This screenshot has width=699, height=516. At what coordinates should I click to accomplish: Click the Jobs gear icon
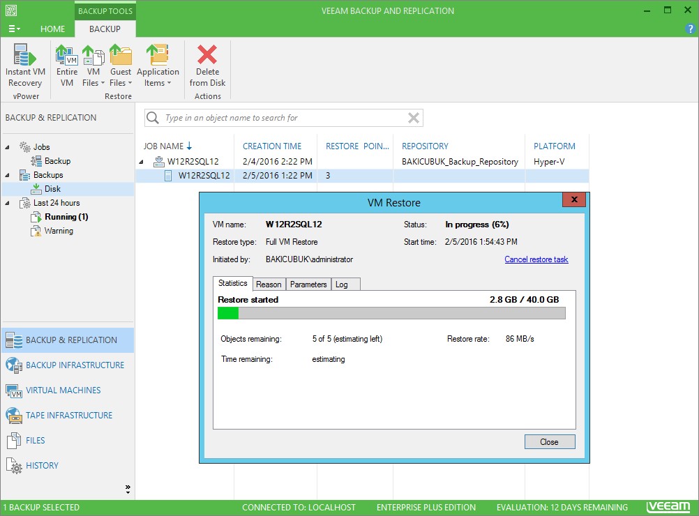[25, 146]
